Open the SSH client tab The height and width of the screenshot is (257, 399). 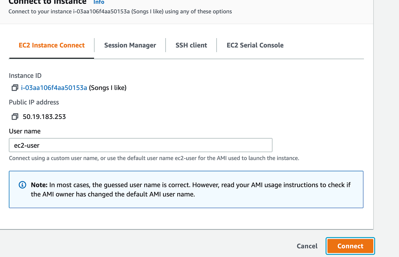click(191, 46)
